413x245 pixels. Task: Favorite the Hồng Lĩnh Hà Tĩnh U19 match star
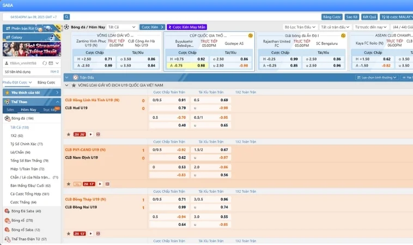pyautogui.click(x=68, y=134)
